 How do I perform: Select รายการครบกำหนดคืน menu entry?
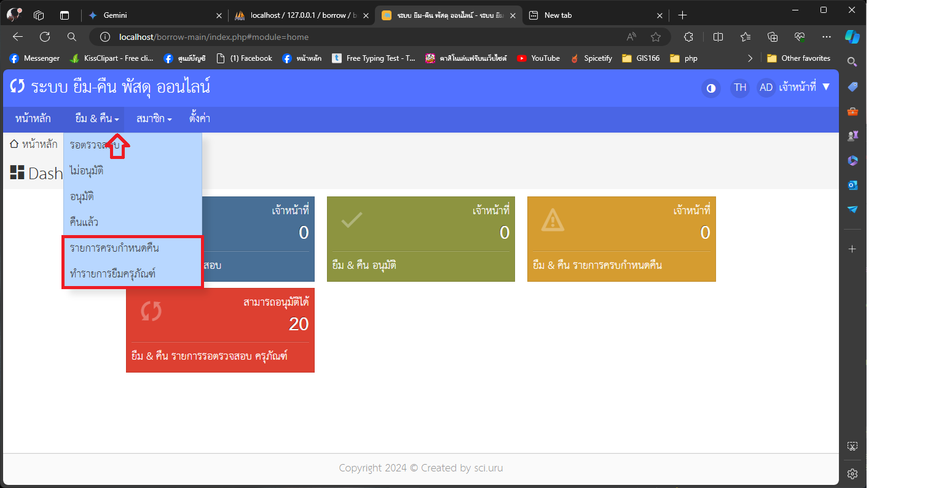[x=133, y=248]
